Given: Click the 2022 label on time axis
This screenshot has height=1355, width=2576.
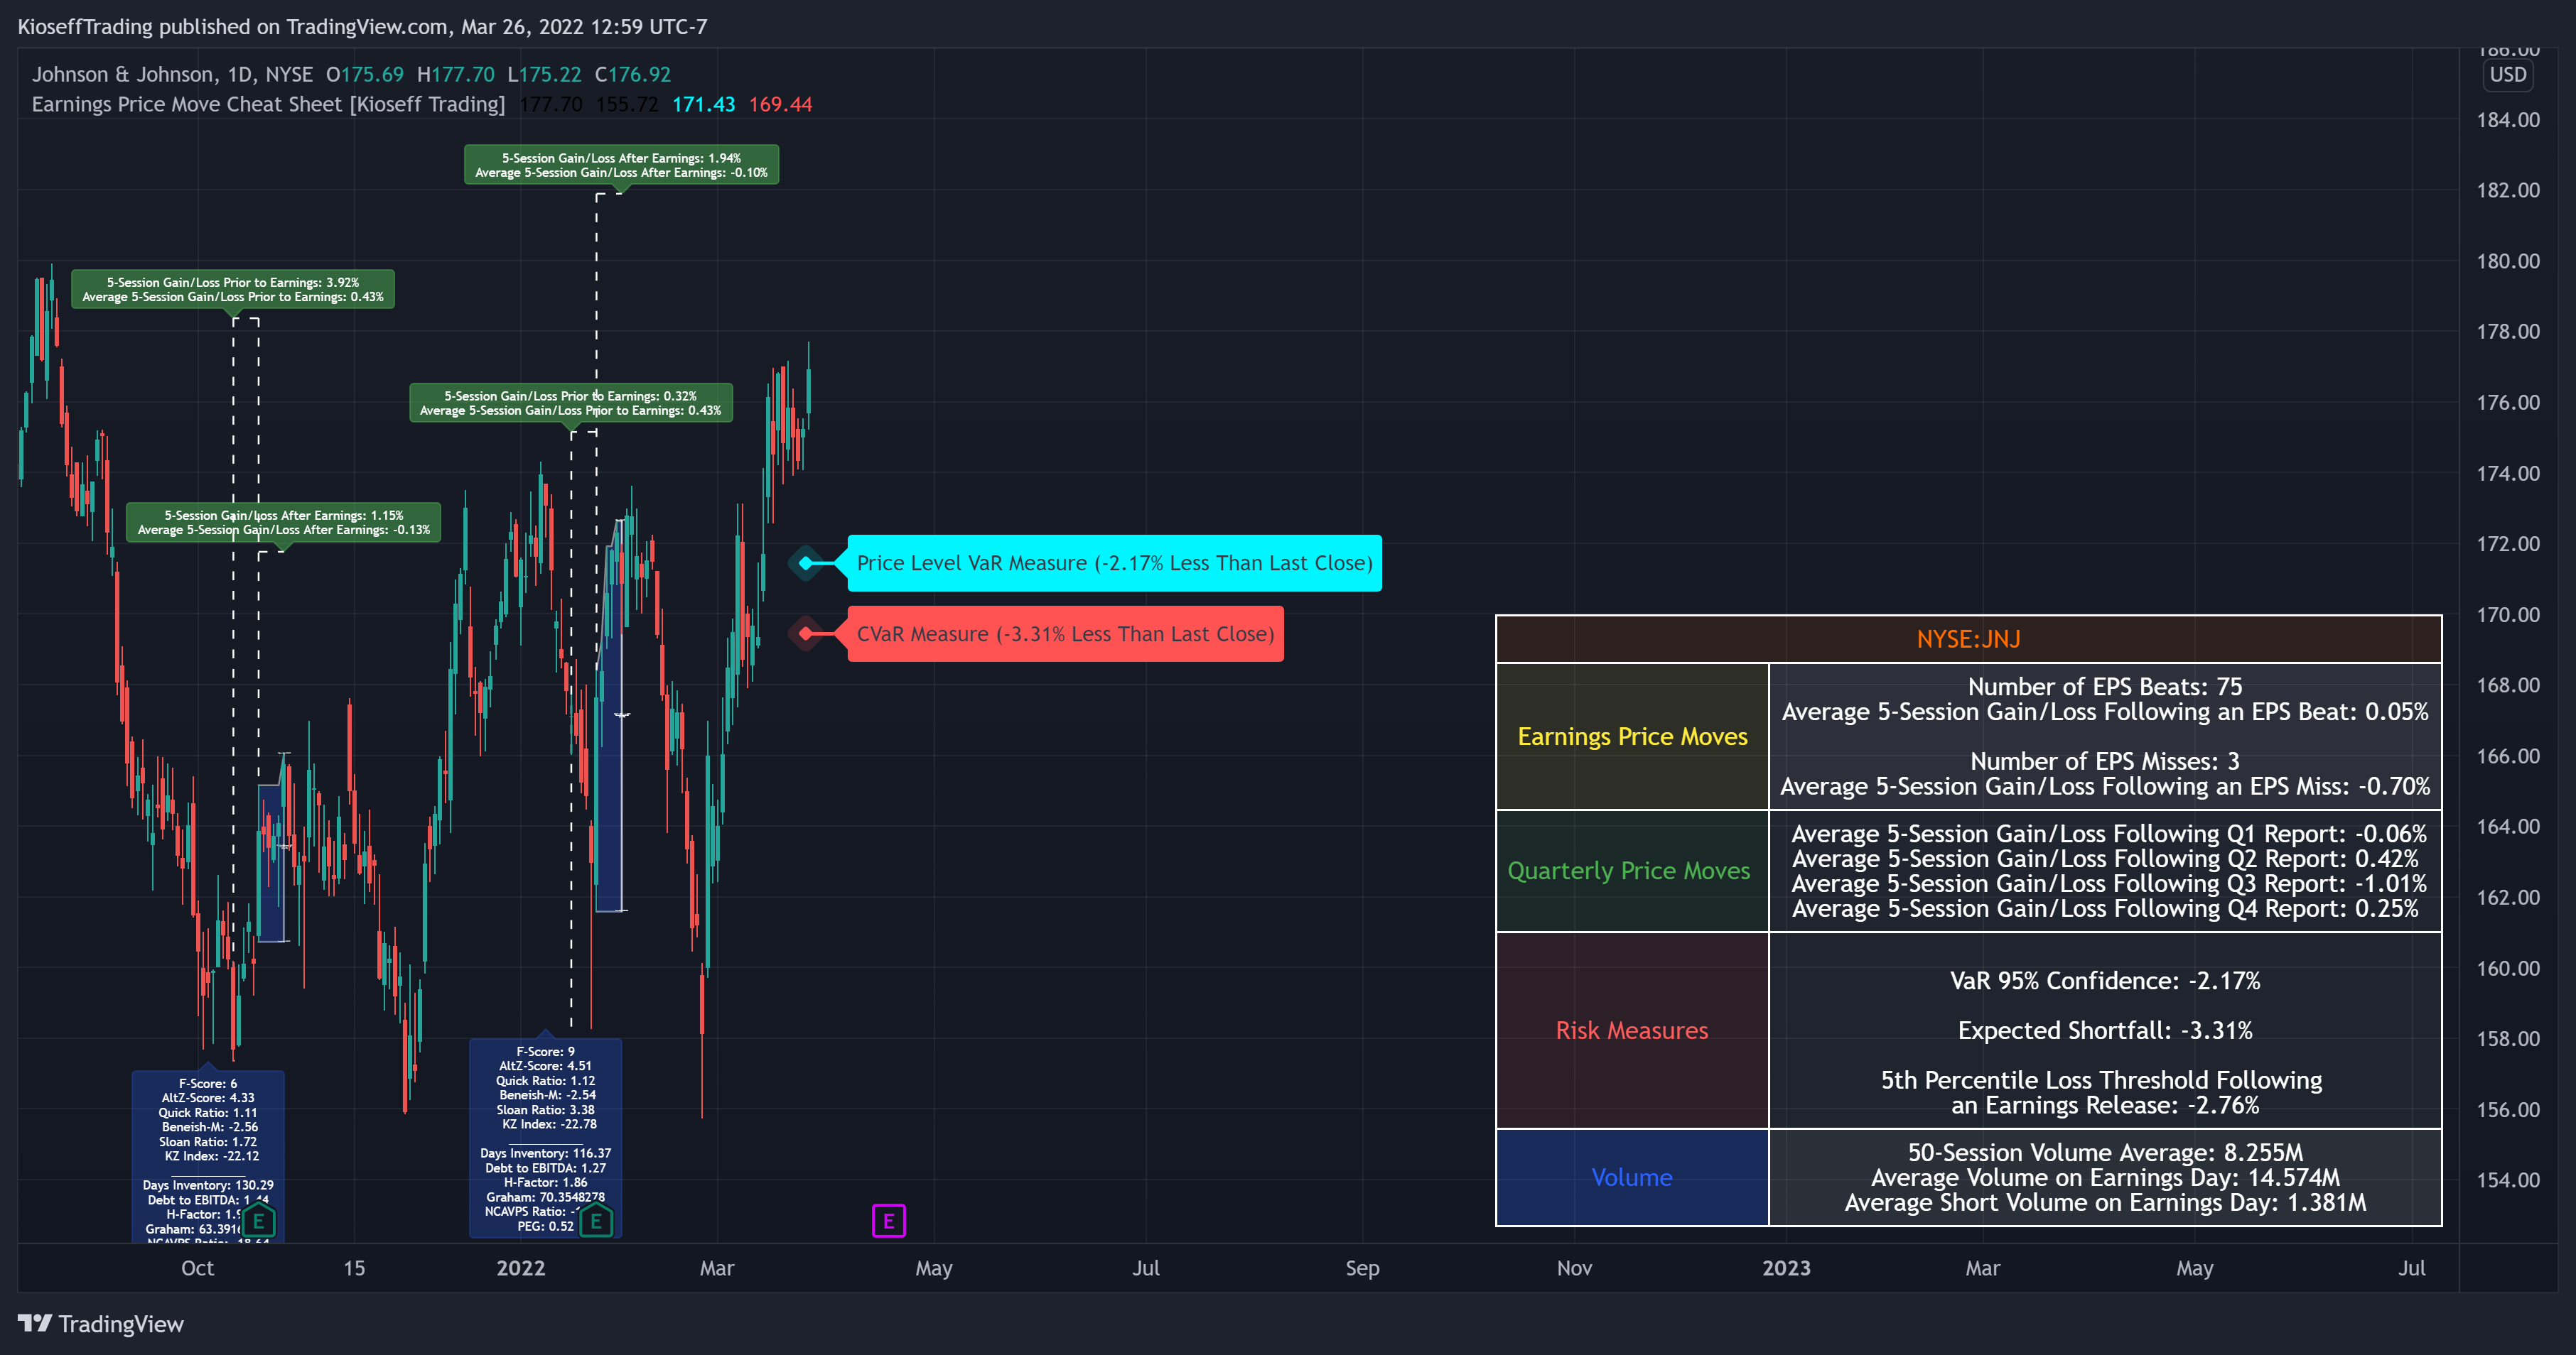Looking at the screenshot, I should 520,1268.
